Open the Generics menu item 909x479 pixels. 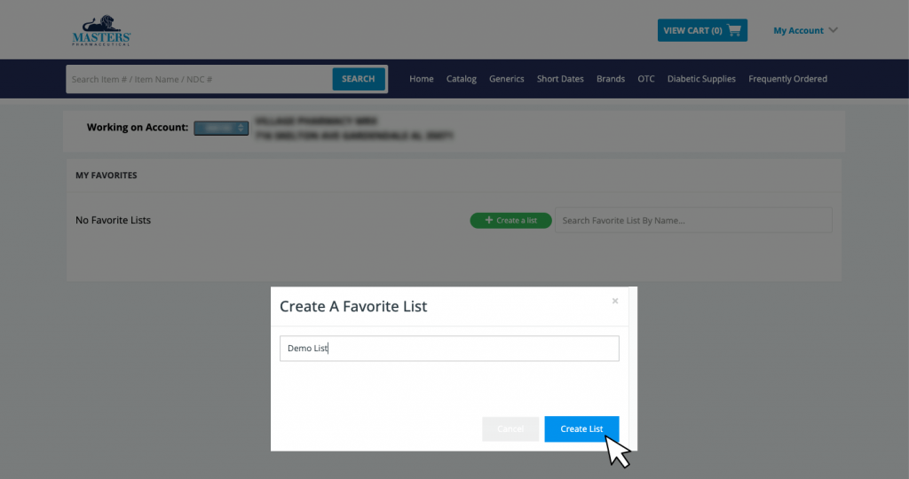tap(507, 79)
